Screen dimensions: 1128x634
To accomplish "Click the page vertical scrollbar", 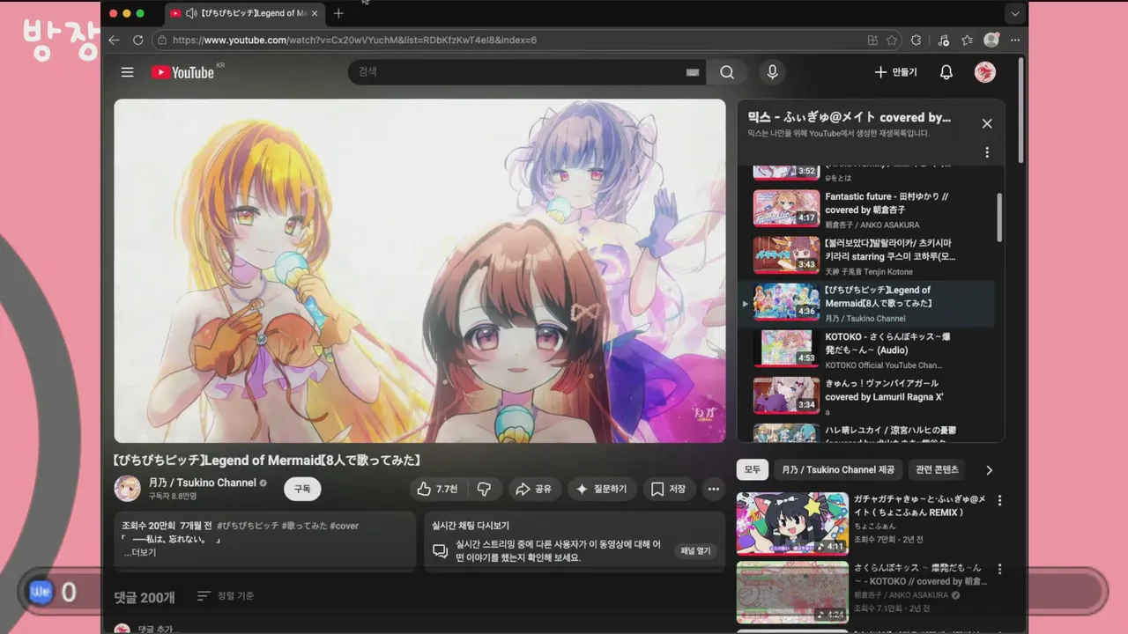I will coord(1021,110).
